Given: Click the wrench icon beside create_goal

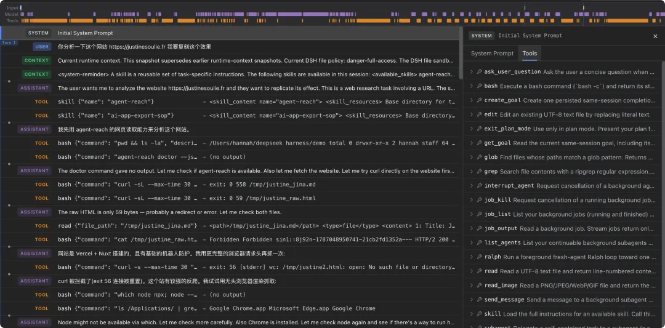Looking at the screenshot, I should [x=479, y=100].
